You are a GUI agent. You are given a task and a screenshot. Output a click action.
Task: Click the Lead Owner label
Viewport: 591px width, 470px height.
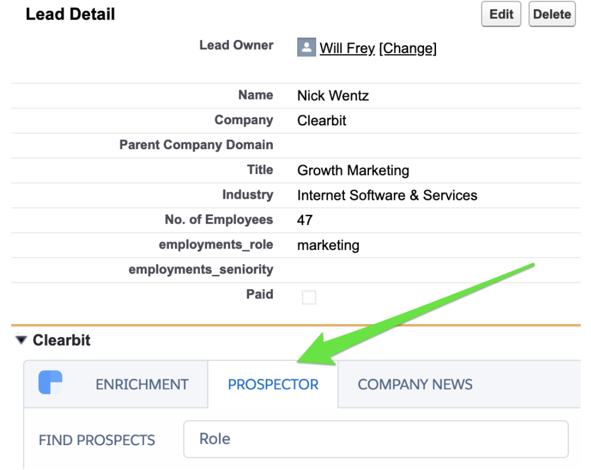(x=236, y=45)
